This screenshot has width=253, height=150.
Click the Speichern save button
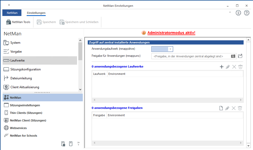tap(46, 22)
